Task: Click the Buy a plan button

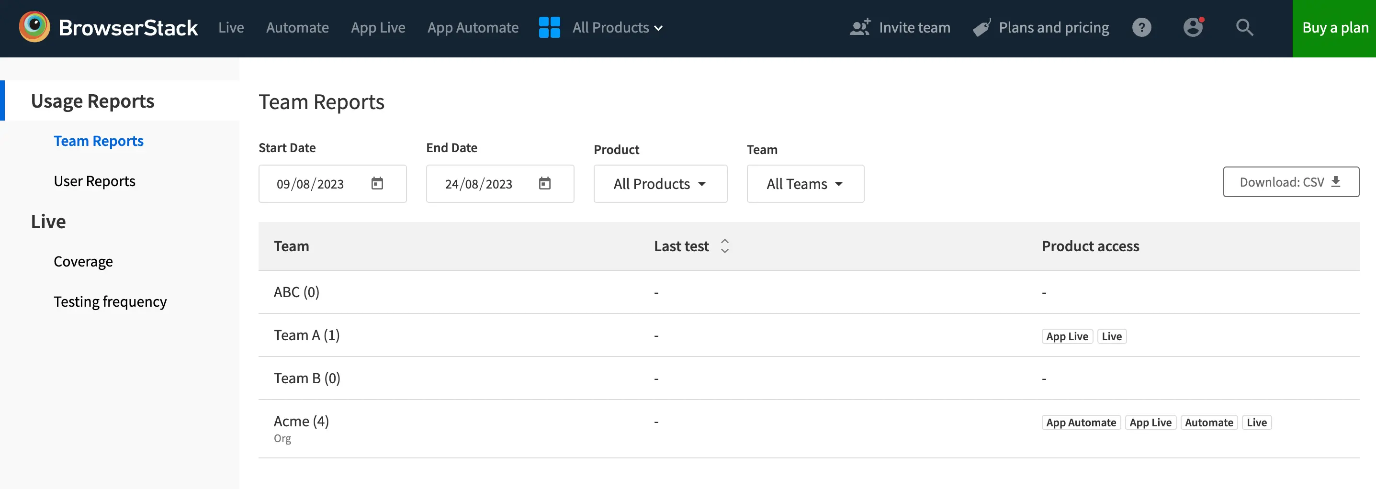Action: pos(1334,28)
